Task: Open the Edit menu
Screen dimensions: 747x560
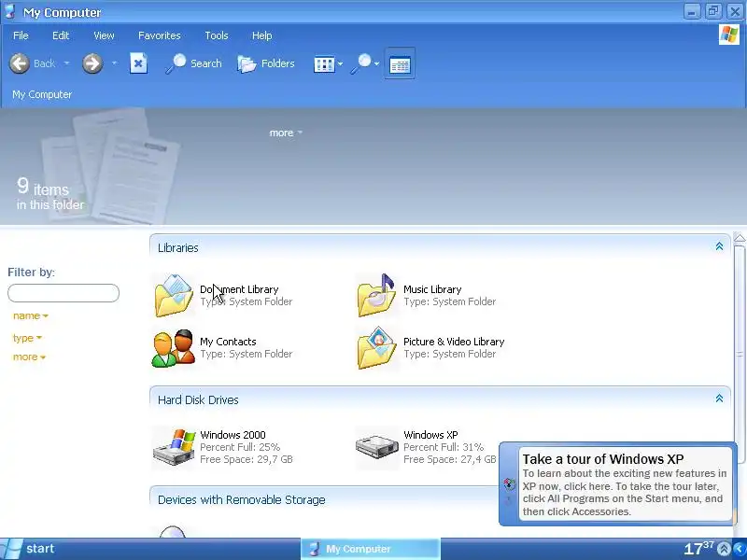Action: click(61, 35)
